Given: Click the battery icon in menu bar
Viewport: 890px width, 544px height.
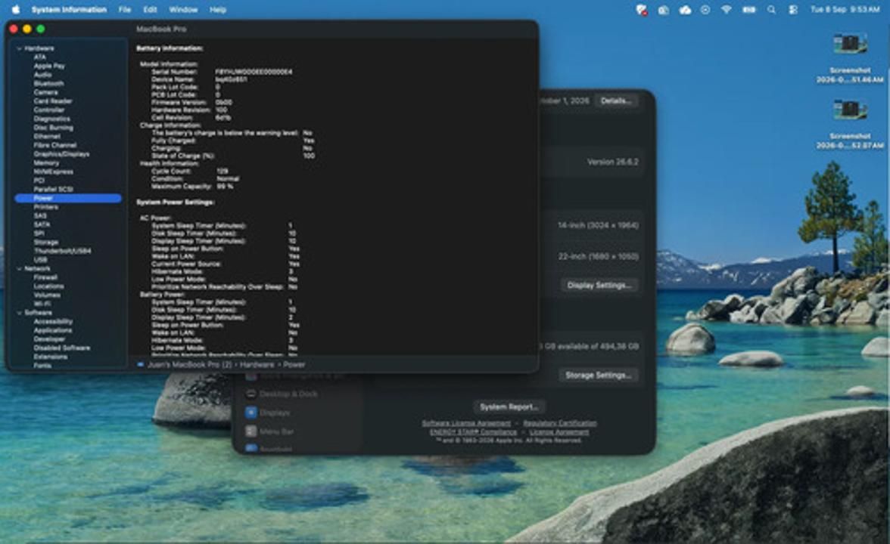Looking at the screenshot, I should [x=749, y=10].
